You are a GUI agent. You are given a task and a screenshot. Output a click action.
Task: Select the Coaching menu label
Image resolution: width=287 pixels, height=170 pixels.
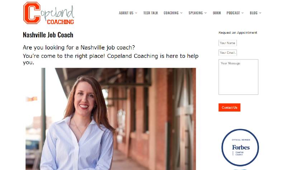pyautogui.click(x=171, y=13)
